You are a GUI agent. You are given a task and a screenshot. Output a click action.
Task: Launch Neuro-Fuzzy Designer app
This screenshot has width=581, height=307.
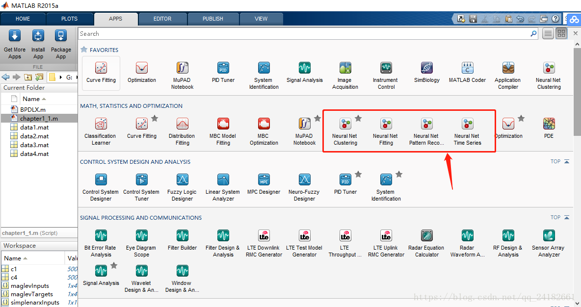click(304, 188)
